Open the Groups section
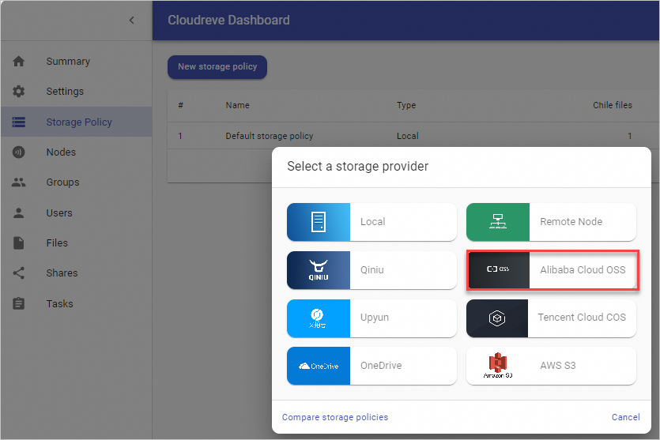 pyautogui.click(x=62, y=182)
